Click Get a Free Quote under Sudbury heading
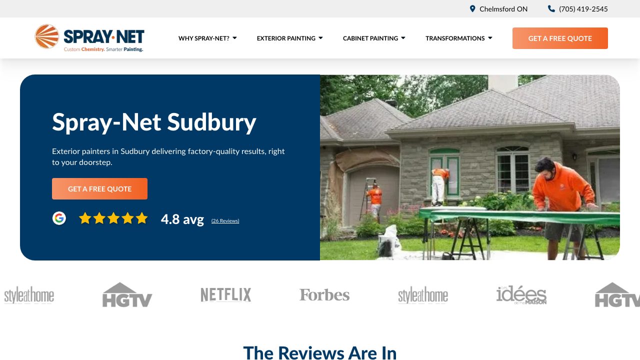 (99, 188)
